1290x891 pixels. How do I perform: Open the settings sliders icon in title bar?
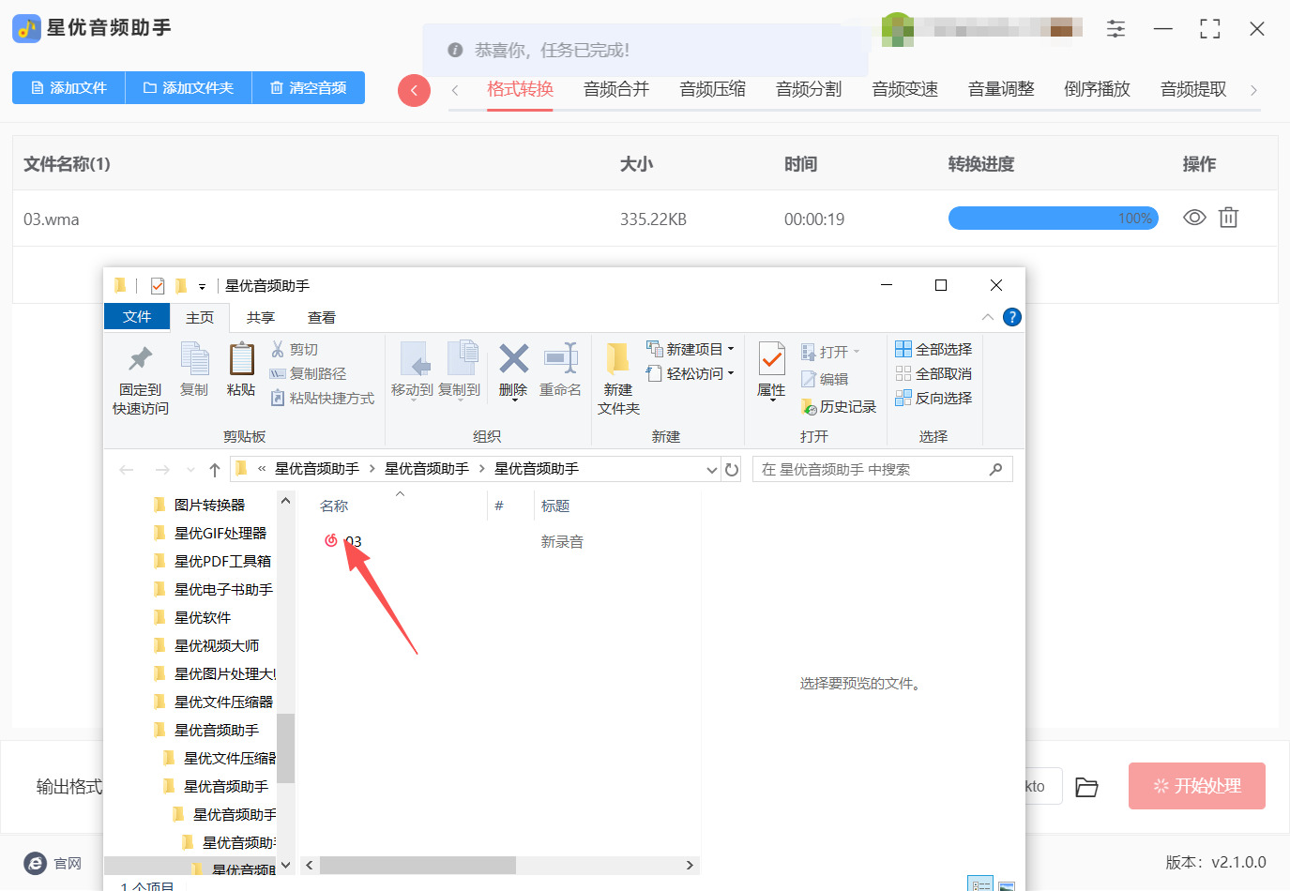[x=1115, y=28]
